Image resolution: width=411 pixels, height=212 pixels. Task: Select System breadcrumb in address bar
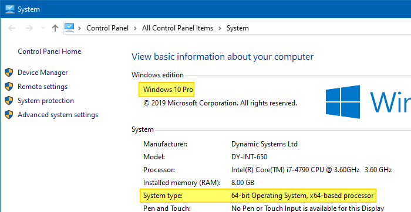[x=237, y=28]
